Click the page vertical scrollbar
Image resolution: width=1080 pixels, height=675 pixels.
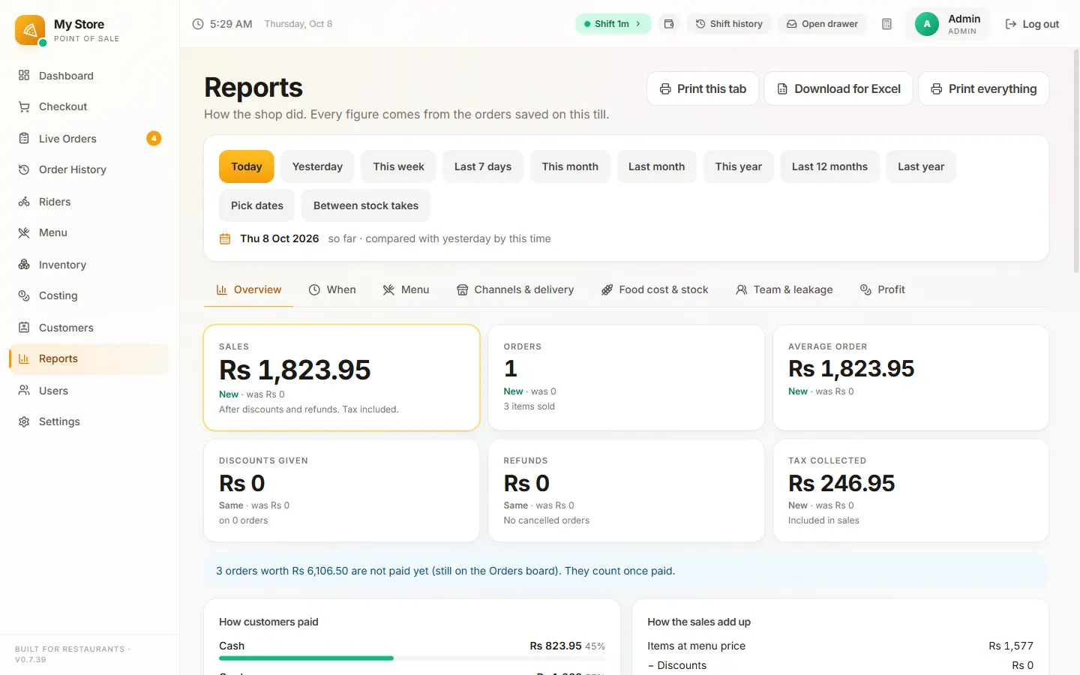tap(1076, 161)
